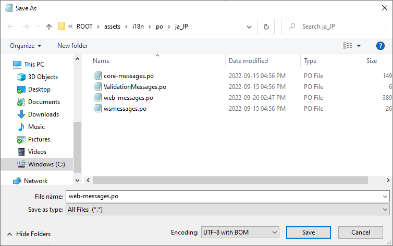Select the 3D Objects folder icon

(x=21, y=77)
